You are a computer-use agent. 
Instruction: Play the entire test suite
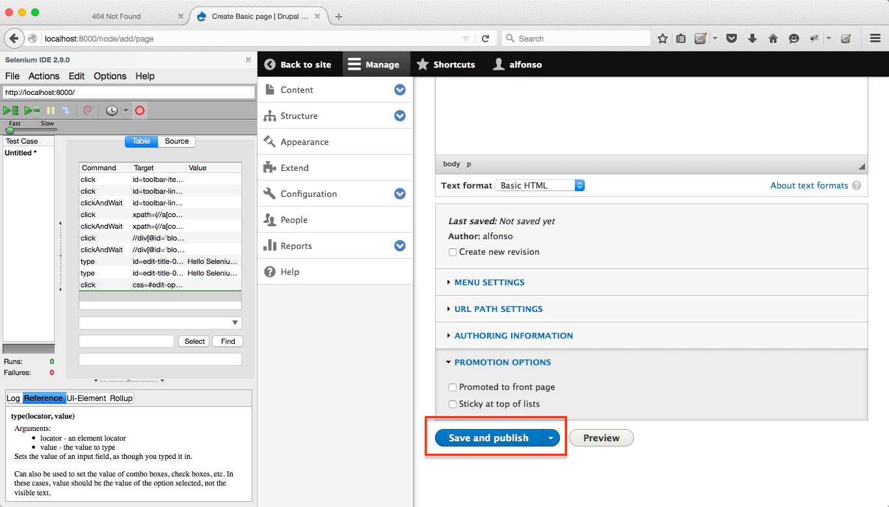11,110
